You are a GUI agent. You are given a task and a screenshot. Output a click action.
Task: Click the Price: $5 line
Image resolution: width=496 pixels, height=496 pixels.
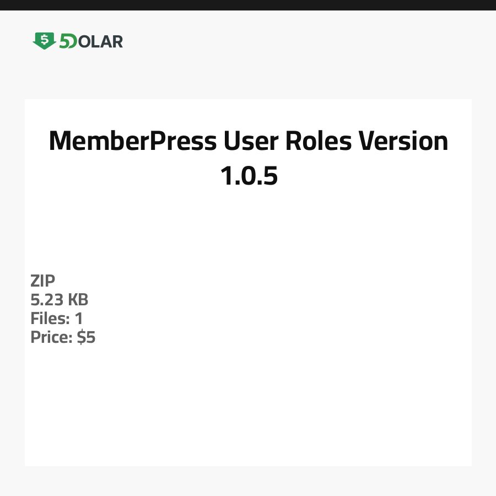point(63,337)
